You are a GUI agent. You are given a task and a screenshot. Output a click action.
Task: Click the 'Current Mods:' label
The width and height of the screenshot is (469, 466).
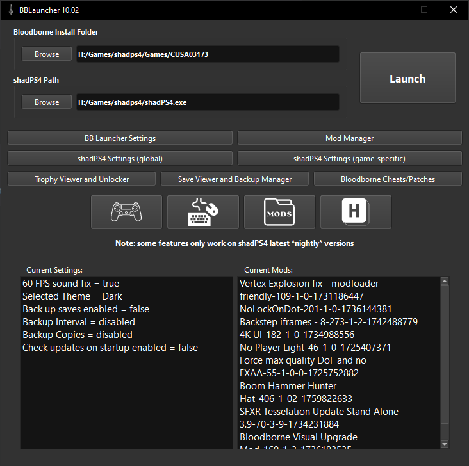click(268, 270)
